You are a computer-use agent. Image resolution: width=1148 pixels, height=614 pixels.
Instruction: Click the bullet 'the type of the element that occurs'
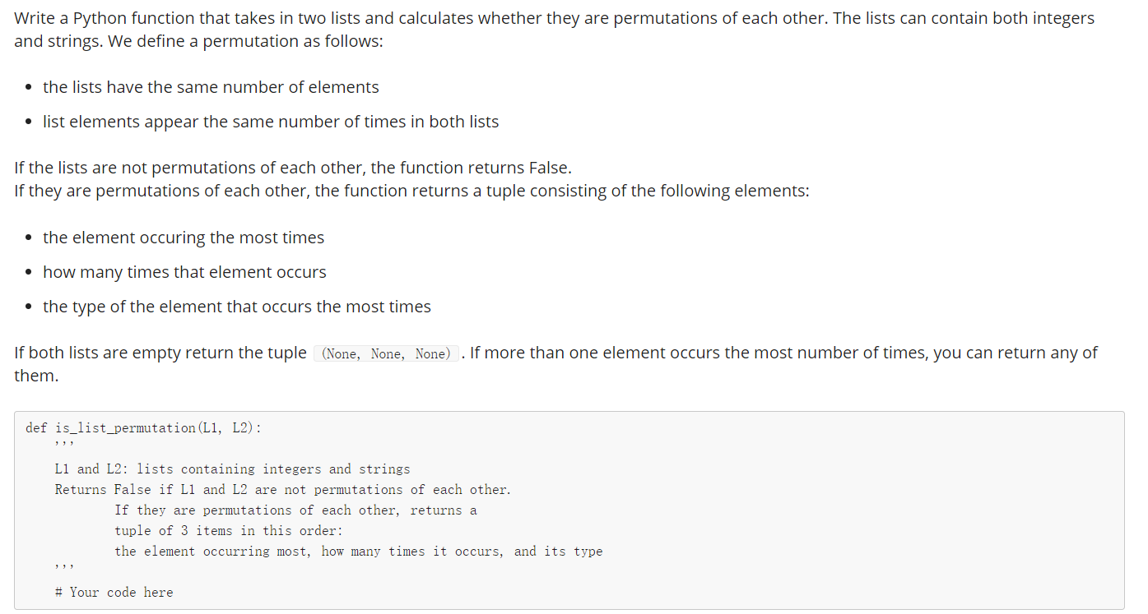click(237, 307)
